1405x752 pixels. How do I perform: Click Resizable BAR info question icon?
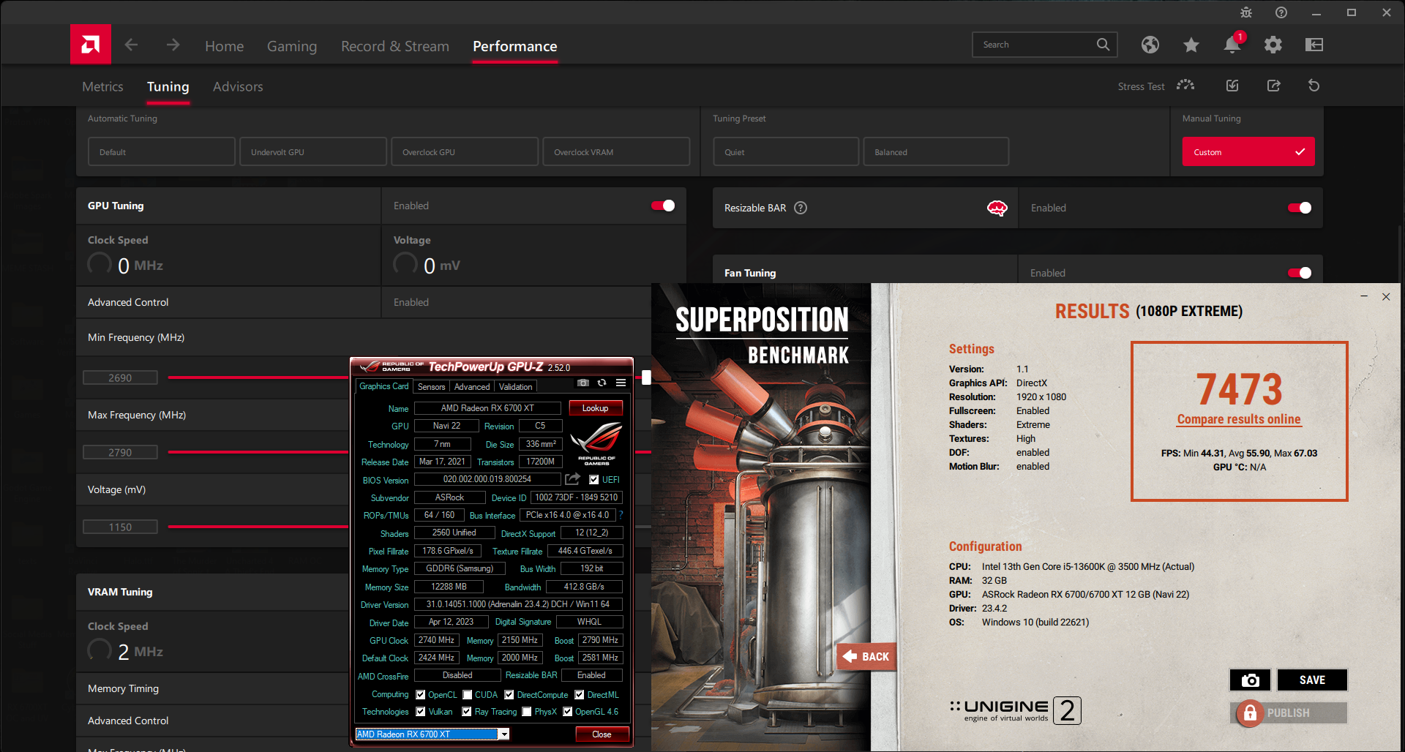coord(801,208)
